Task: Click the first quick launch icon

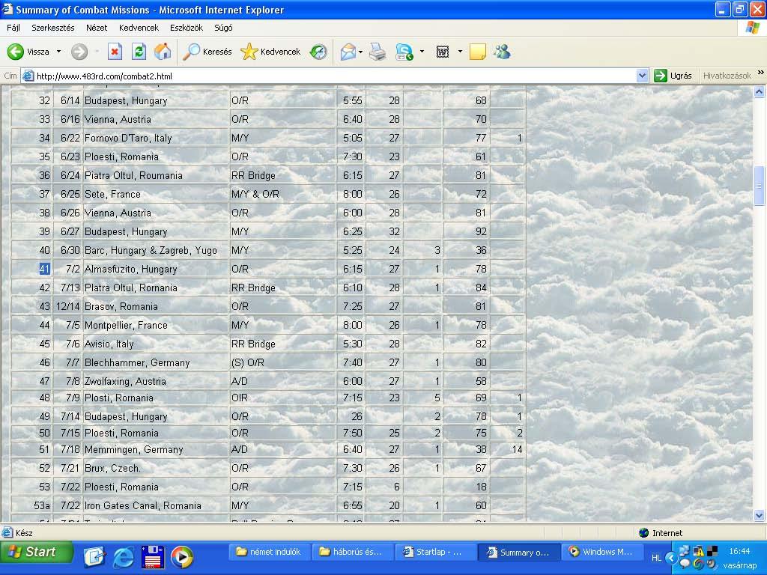Action: coord(94,556)
